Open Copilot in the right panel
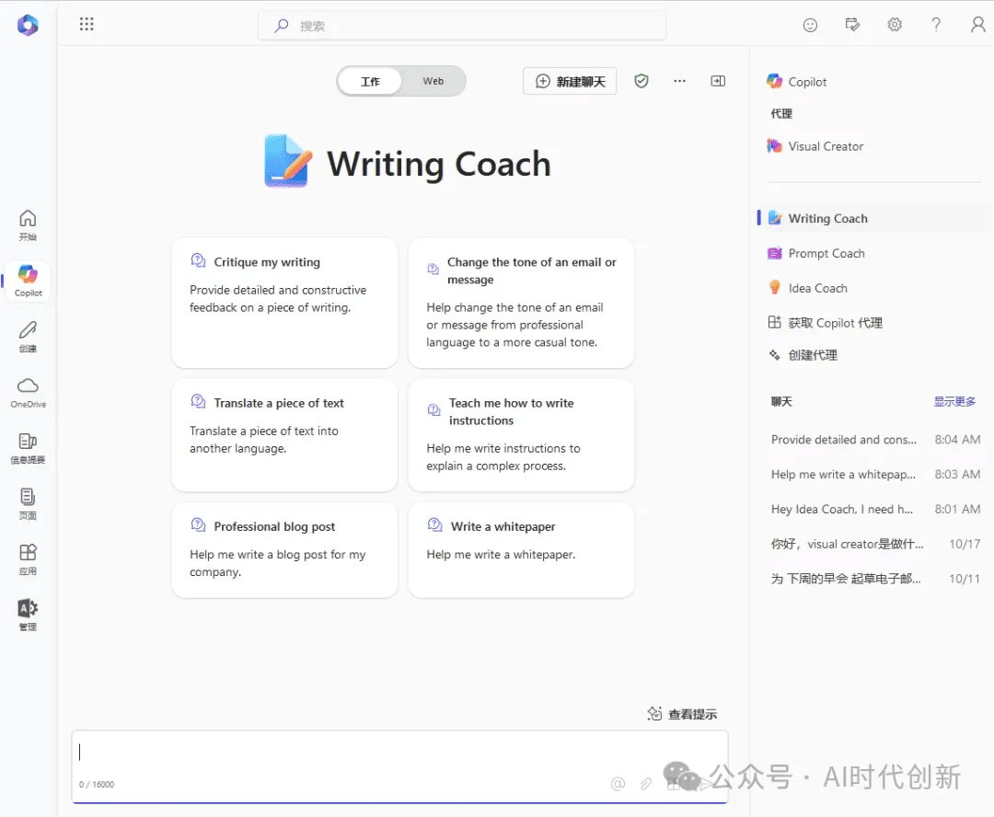Viewport: 994px width, 817px height. pyautogui.click(x=797, y=82)
